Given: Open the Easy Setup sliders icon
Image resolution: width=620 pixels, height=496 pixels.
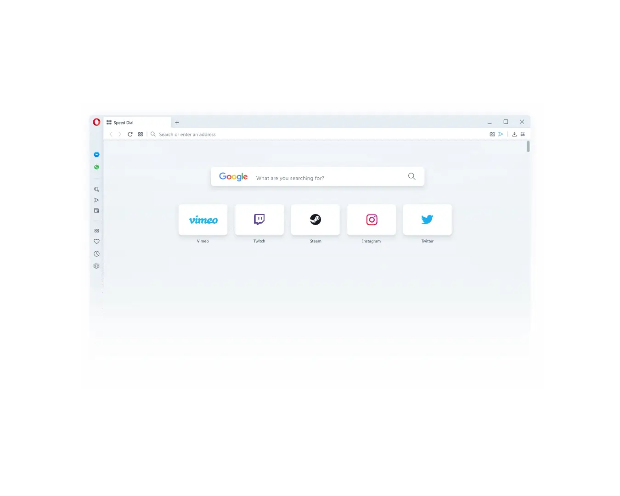Looking at the screenshot, I should tap(523, 134).
